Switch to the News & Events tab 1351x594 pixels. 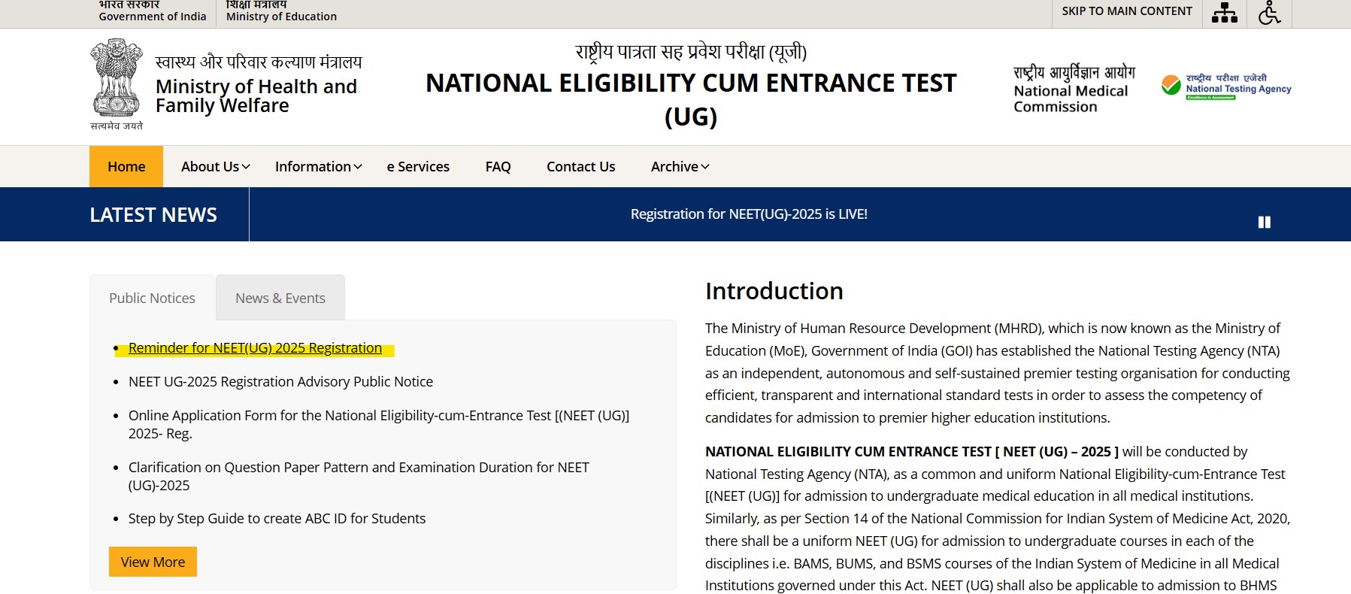[x=280, y=299]
